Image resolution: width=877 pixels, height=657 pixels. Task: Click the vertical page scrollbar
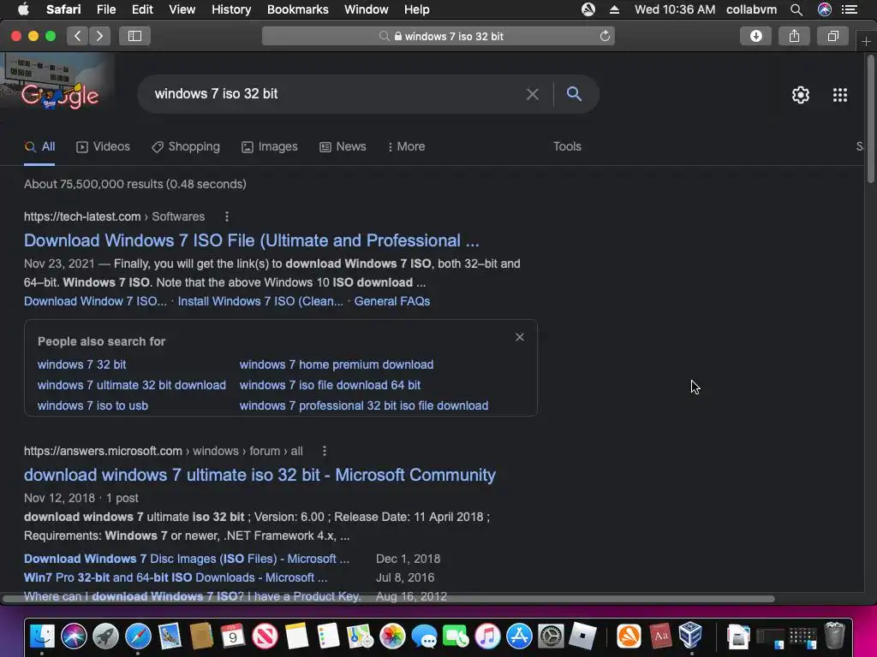871,118
